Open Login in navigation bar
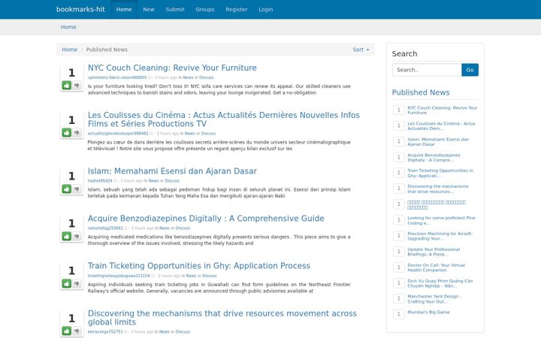 click(x=266, y=9)
